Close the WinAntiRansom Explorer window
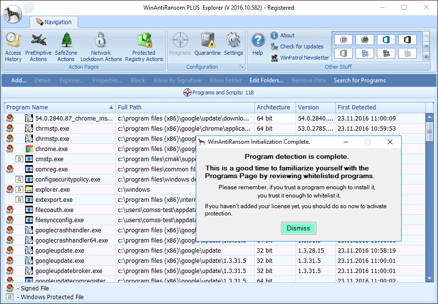The width and height of the screenshot is (438, 304). click(x=426, y=8)
